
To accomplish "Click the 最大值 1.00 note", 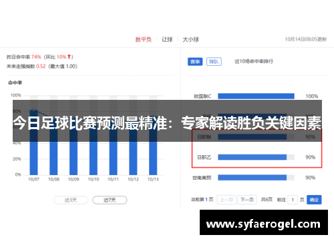I will [63, 66].
